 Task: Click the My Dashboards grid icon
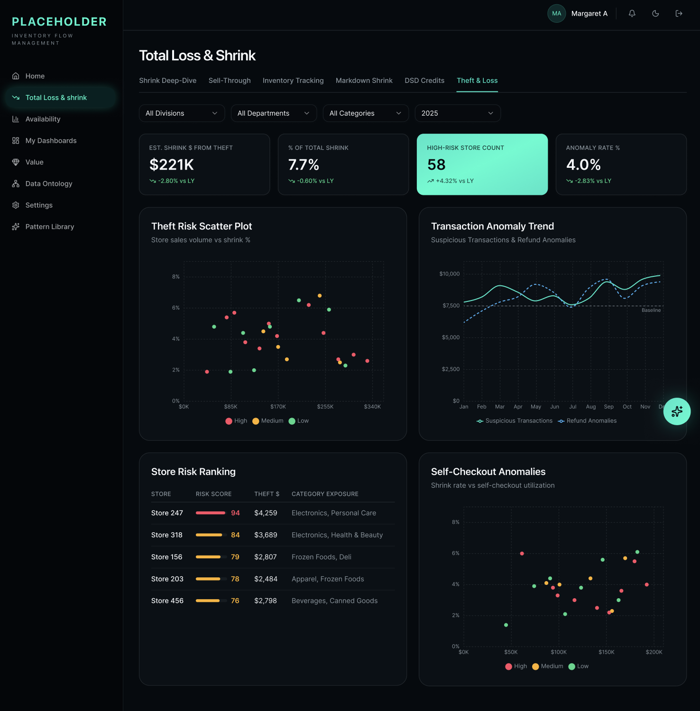16,141
